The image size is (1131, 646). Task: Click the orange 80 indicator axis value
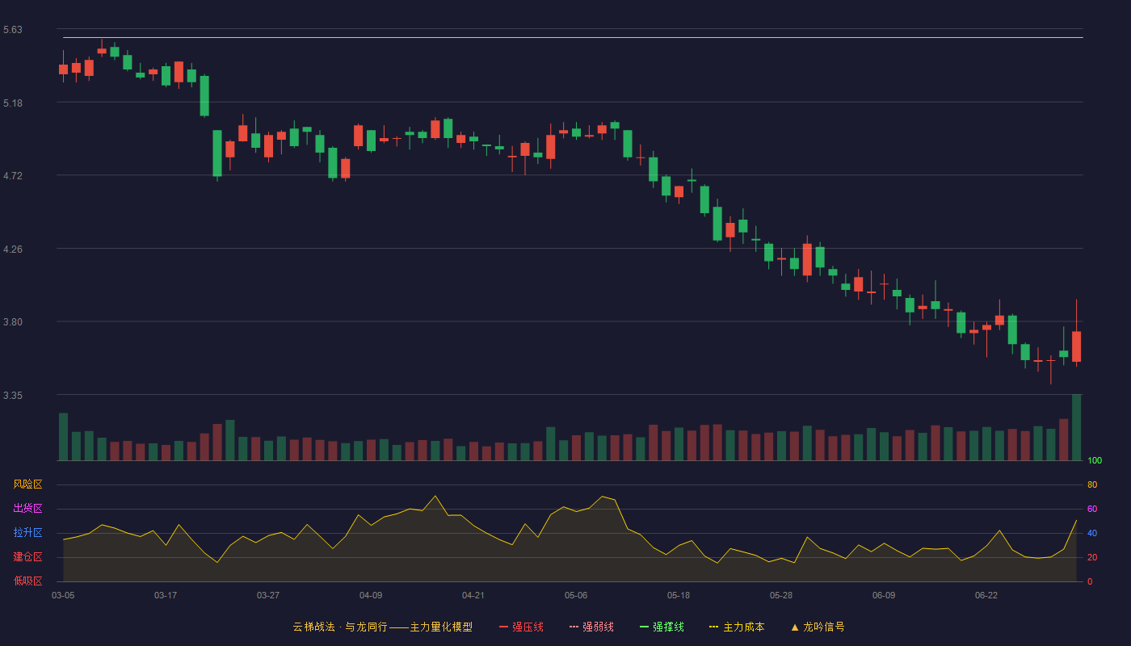[x=1092, y=484]
